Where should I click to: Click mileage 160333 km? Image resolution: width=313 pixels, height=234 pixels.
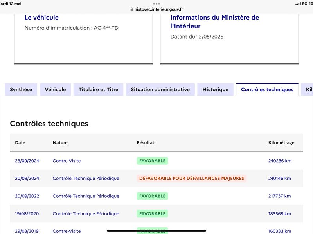pos(279,231)
